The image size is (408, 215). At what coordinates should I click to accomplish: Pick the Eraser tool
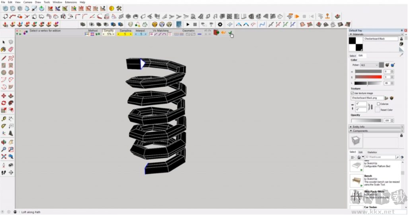[11, 50]
